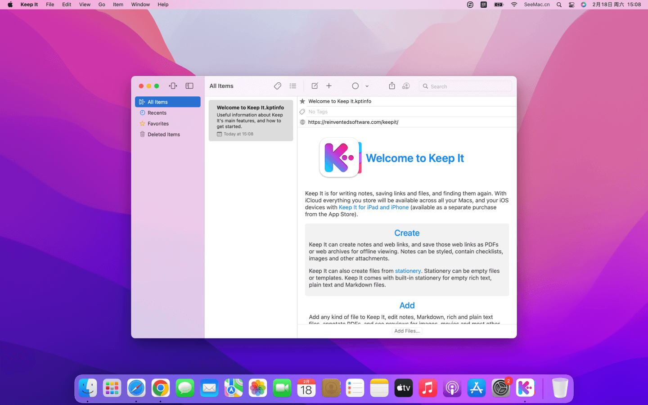Open the Apple menu
The width and height of the screenshot is (648, 405).
10,4
